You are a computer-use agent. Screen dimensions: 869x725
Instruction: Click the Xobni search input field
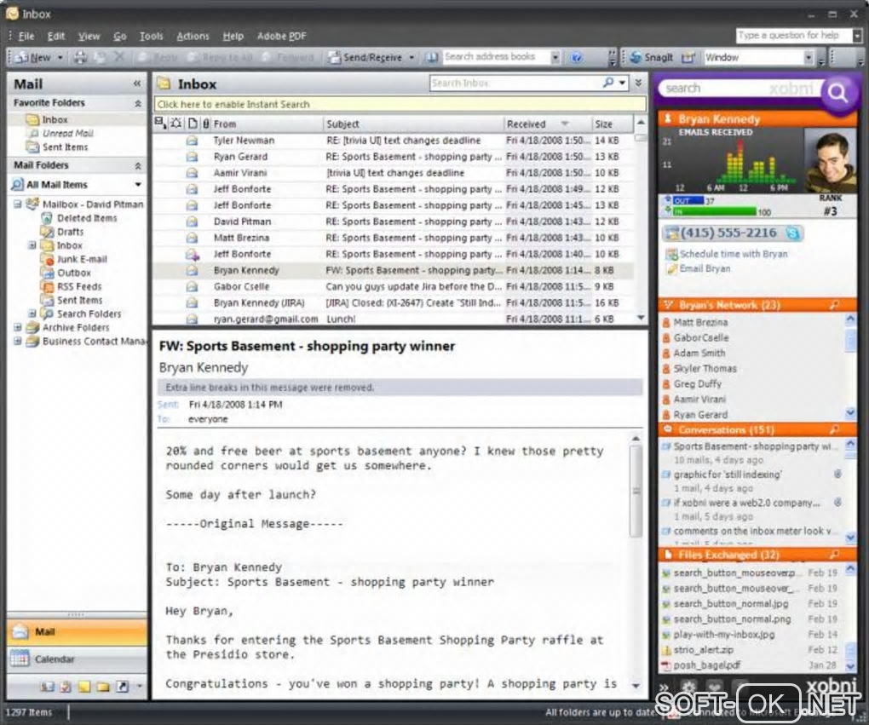click(740, 89)
